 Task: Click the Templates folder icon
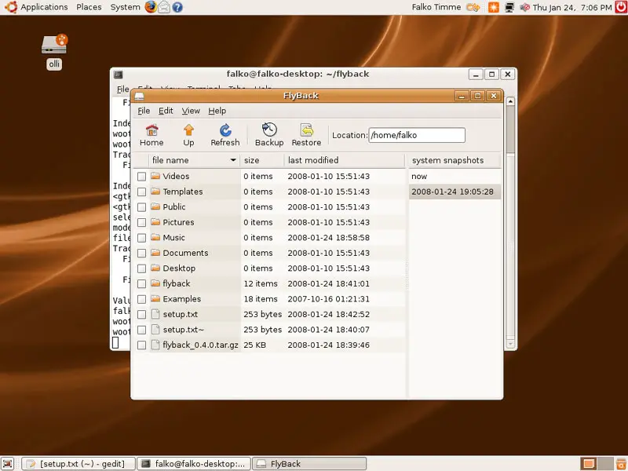pos(155,192)
